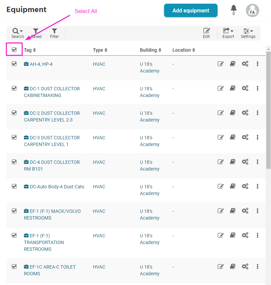Click edit icon for DC-3 DUST COLLECTOR
271x285 pixels.
221,137
